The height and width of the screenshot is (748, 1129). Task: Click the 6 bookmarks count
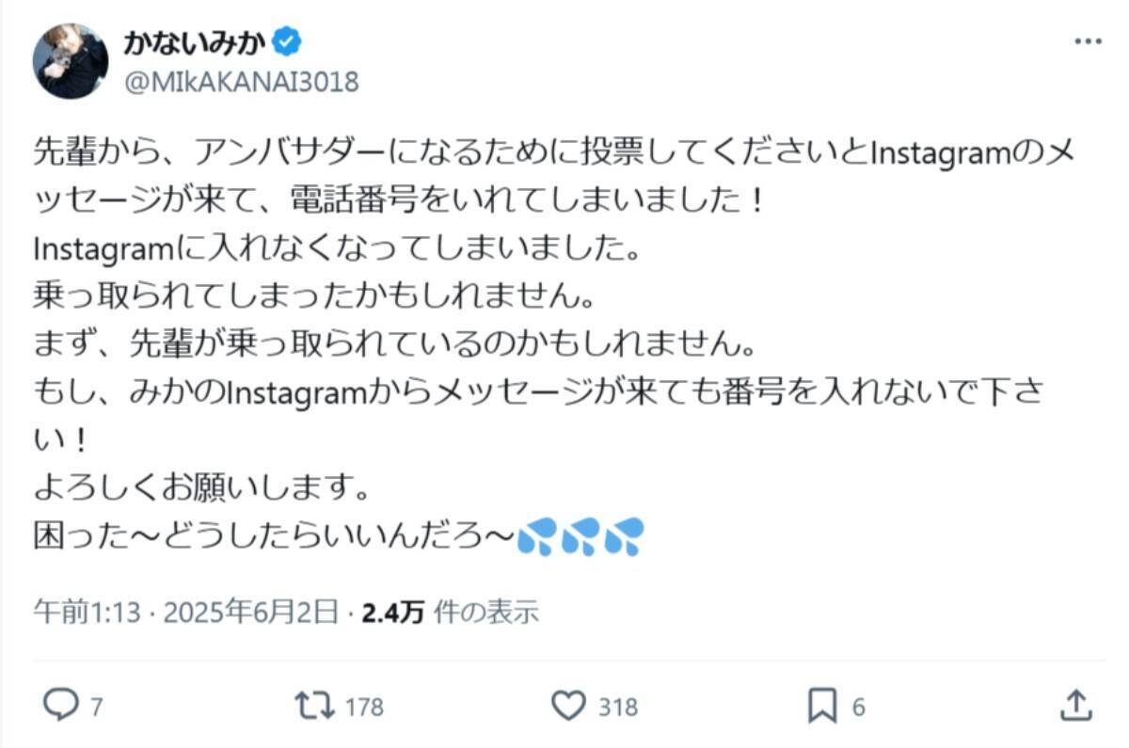tap(860, 707)
